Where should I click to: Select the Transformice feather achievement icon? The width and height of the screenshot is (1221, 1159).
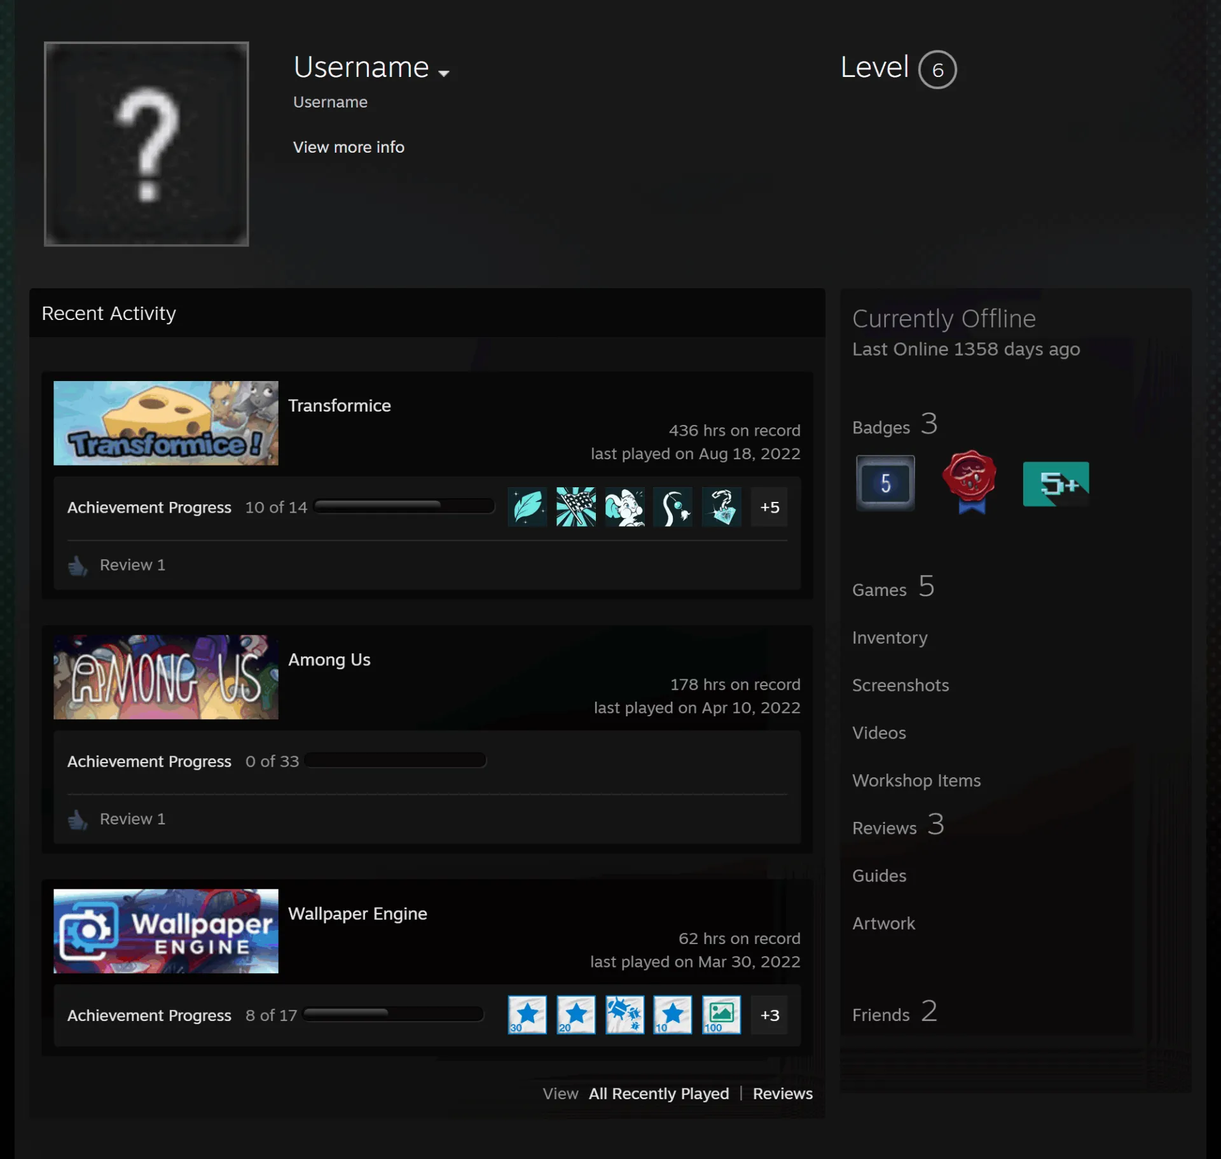click(x=527, y=507)
